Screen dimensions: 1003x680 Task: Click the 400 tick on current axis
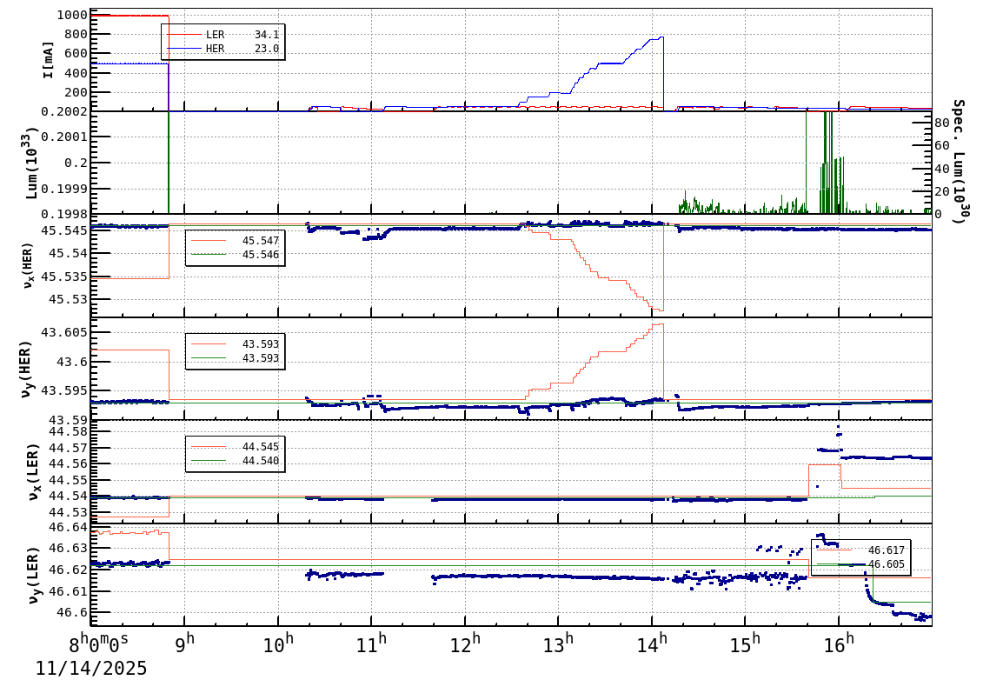[76, 73]
